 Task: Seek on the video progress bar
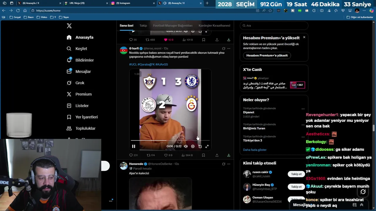170,140
